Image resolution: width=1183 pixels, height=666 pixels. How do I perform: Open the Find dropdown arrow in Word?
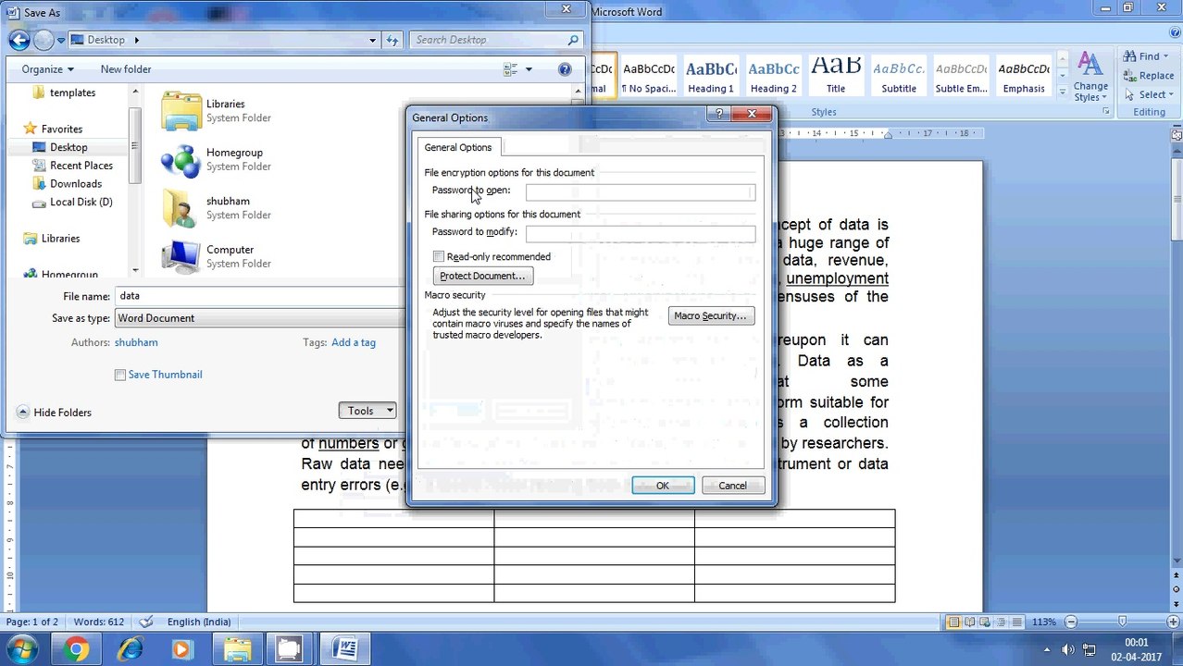point(1165,56)
